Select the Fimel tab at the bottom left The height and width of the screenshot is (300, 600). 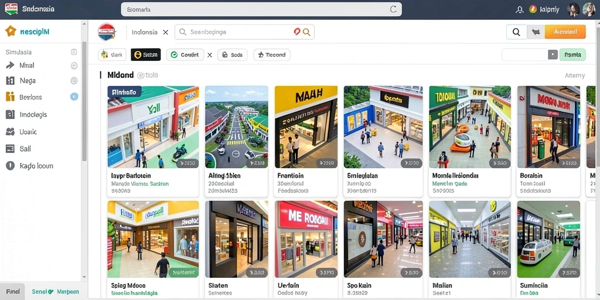click(x=13, y=292)
